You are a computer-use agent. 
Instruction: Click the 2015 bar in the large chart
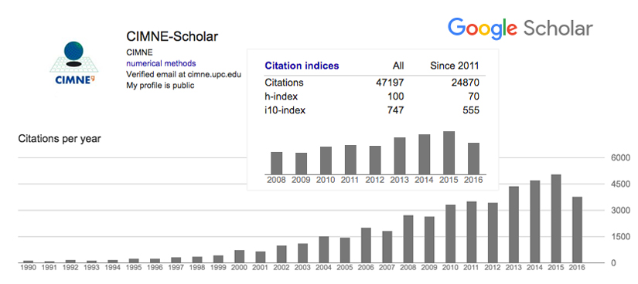point(556,218)
